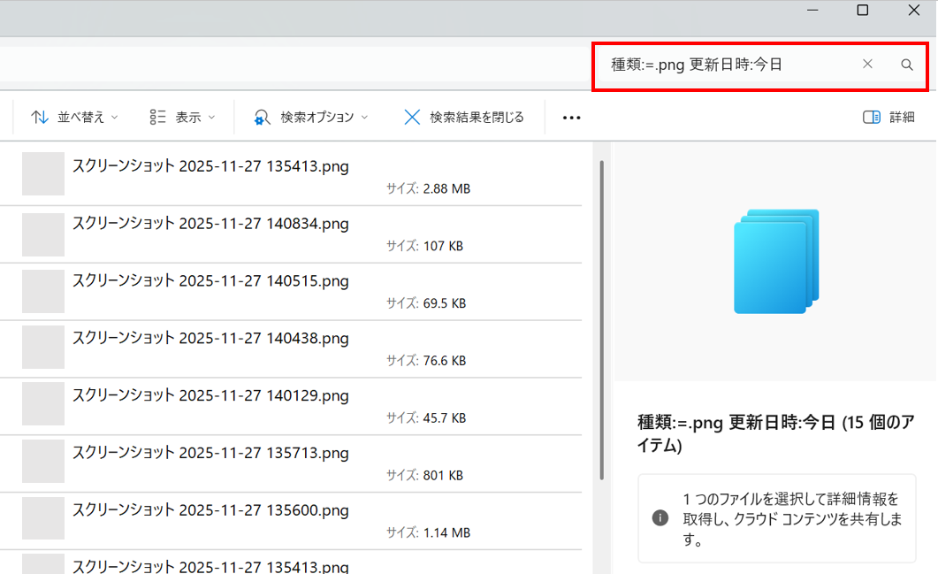Click thumbnail of スクリーンショット 135713.png
The height and width of the screenshot is (574, 938).
(43, 462)
